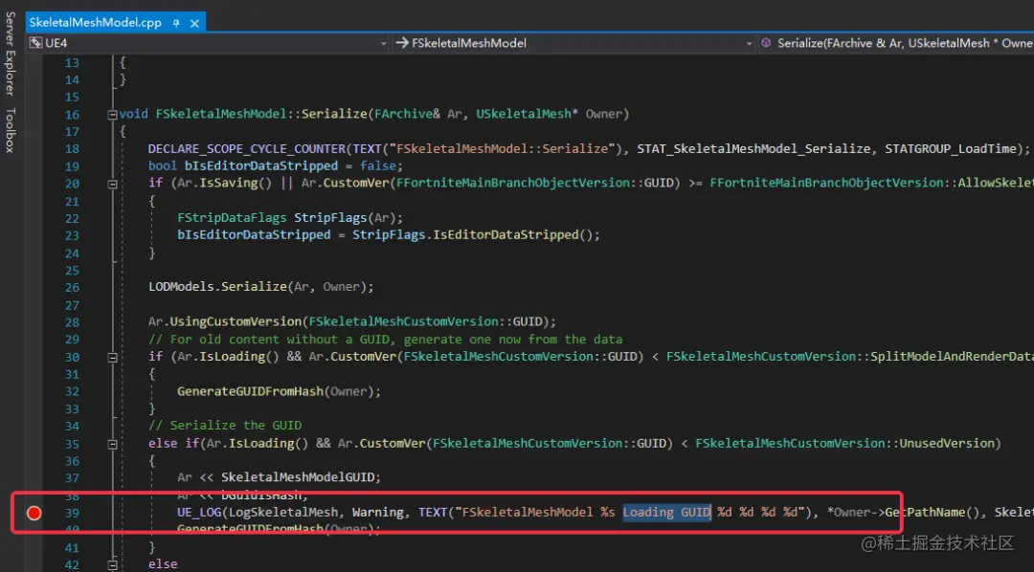The image size is (1034, 572).
Task: Click the method icon before Serialize dropdown
Action: pyautogui.click(x=766, y=43)
